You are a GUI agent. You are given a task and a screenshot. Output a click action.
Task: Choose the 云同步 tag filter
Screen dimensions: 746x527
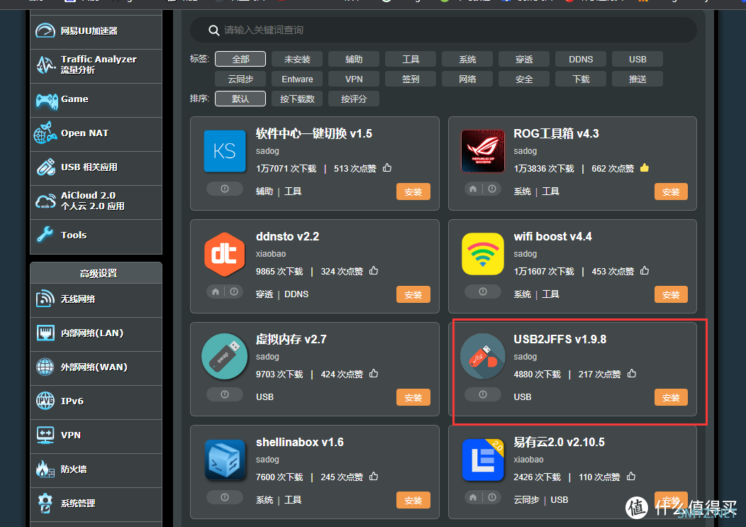tap(240, 79)
